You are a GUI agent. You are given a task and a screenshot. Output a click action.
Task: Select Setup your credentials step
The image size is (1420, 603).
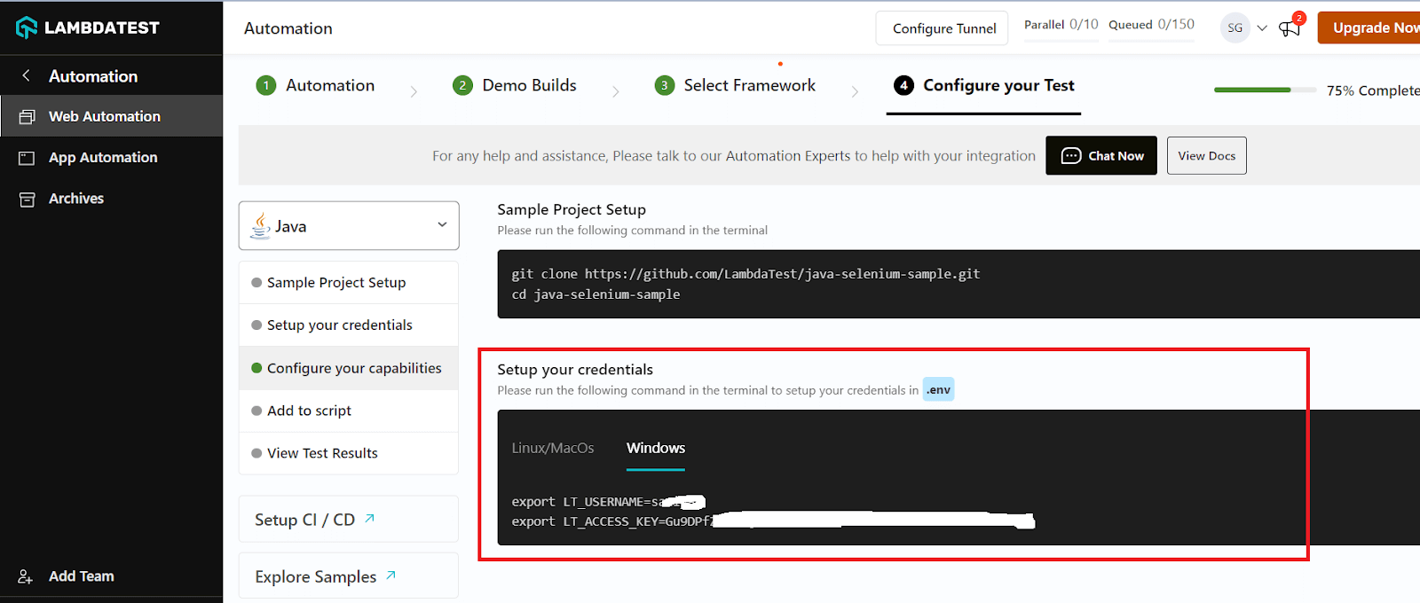(349, 325)
